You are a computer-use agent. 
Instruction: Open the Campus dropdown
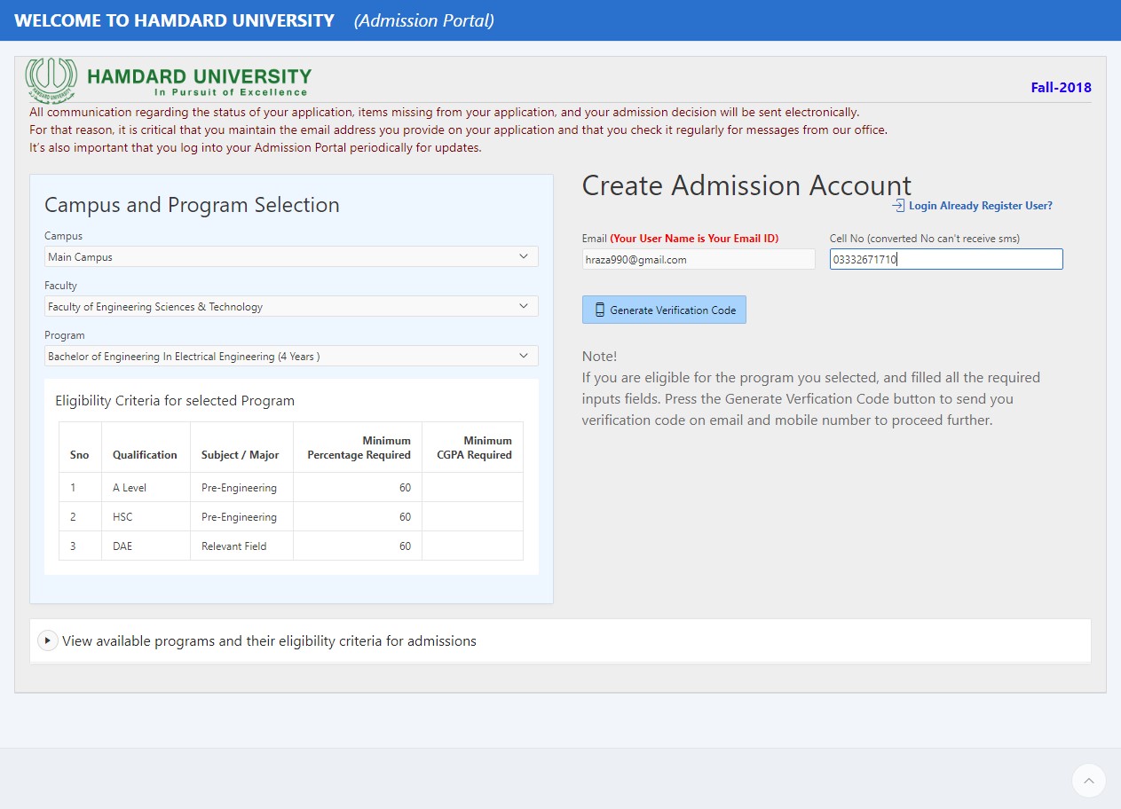pyautogui.click(x=291, y=256)
